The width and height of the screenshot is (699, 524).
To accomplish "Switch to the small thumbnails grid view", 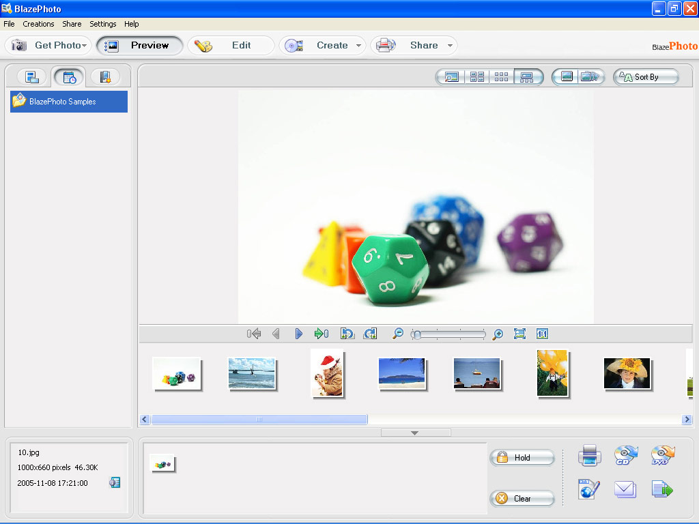I will tap(502, 77).
